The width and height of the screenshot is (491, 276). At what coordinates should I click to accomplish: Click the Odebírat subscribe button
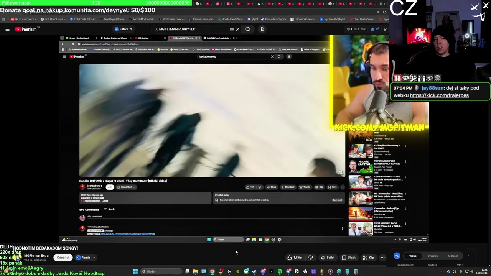(63, 258)
